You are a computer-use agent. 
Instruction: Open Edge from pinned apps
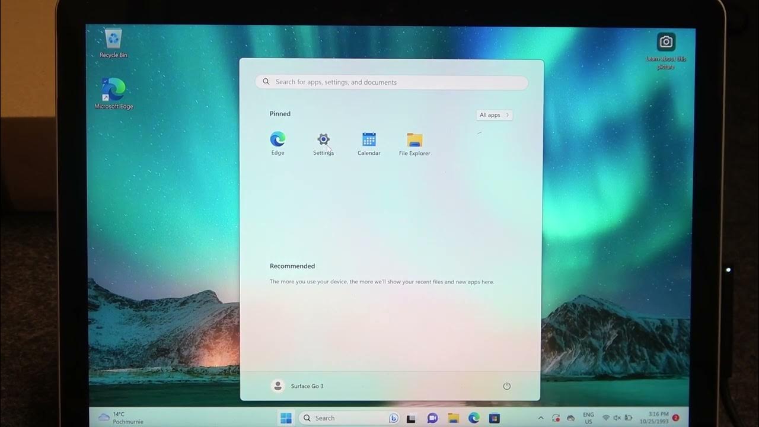point(278,144)
